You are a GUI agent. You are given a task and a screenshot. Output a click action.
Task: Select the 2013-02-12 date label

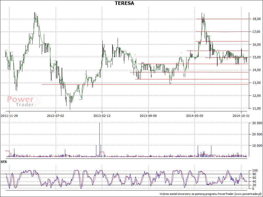[x=102, y=116]
